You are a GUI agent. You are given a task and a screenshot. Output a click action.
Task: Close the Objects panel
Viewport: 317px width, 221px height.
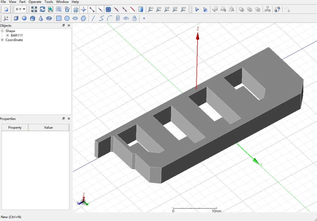69,26
